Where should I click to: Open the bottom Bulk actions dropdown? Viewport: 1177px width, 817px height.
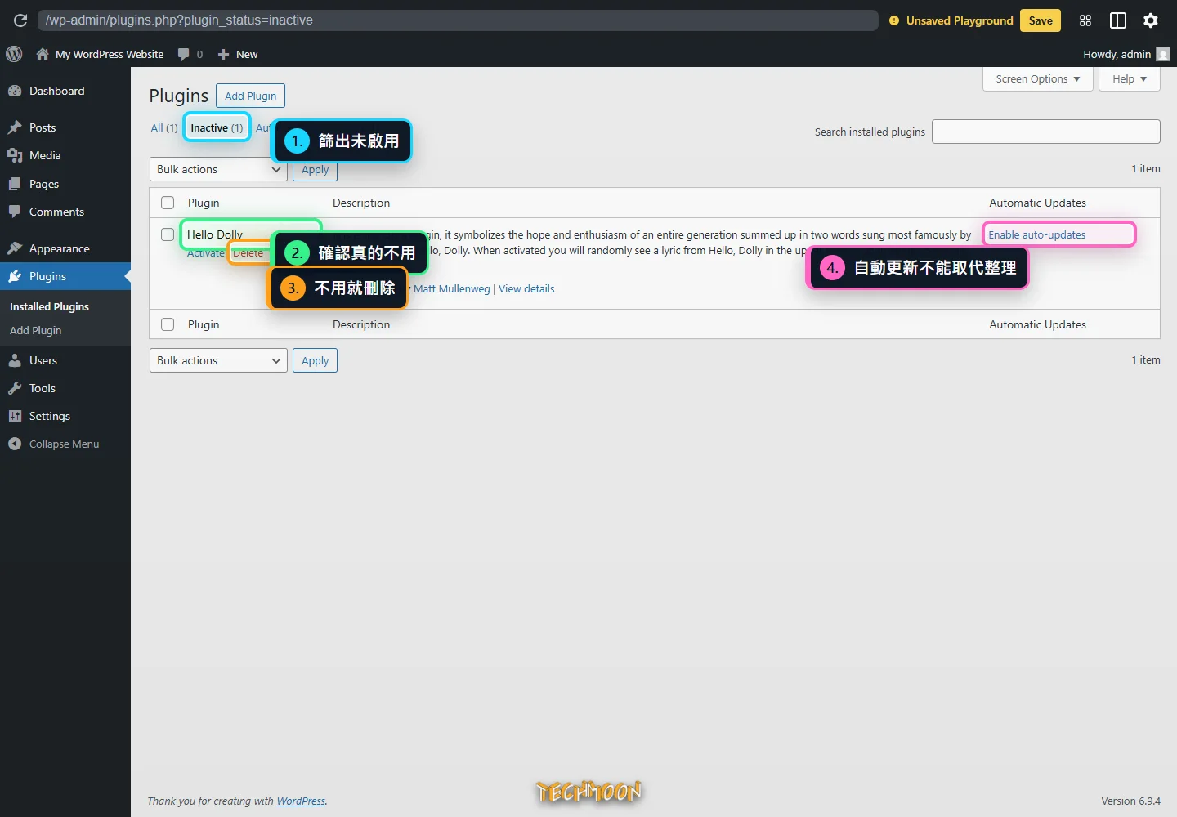pos(218,360)
